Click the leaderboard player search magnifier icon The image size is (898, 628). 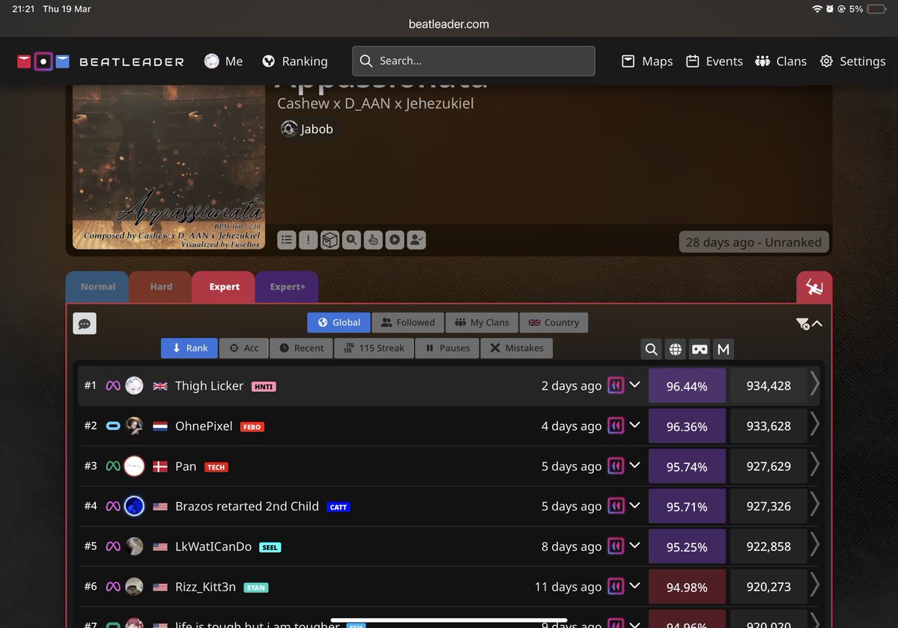coord(651,349)
